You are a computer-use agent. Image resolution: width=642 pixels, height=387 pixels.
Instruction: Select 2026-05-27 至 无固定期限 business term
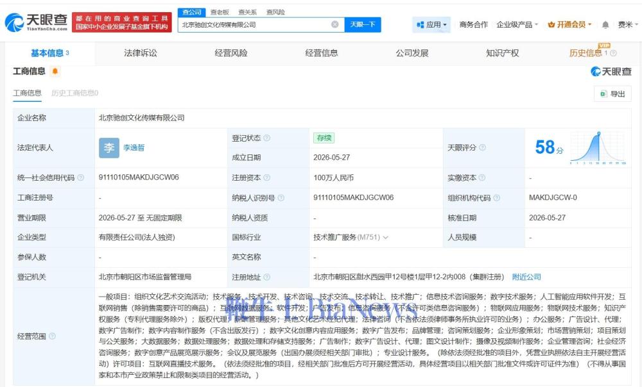click(140, 218)
